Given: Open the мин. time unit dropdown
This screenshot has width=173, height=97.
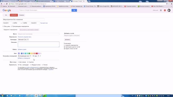Looking at the screenshot, I should click(37, 56).
